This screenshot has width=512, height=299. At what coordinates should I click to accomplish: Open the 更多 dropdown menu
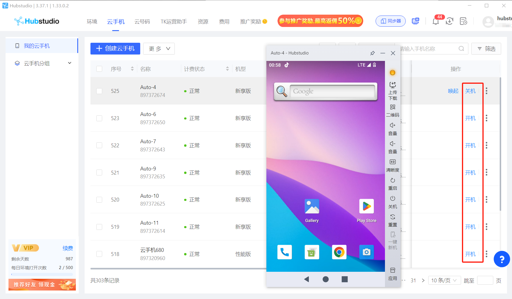coord(159,49)
